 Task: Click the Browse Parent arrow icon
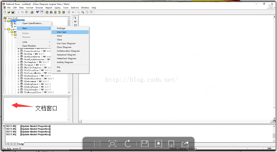click(x=69, y=12)
